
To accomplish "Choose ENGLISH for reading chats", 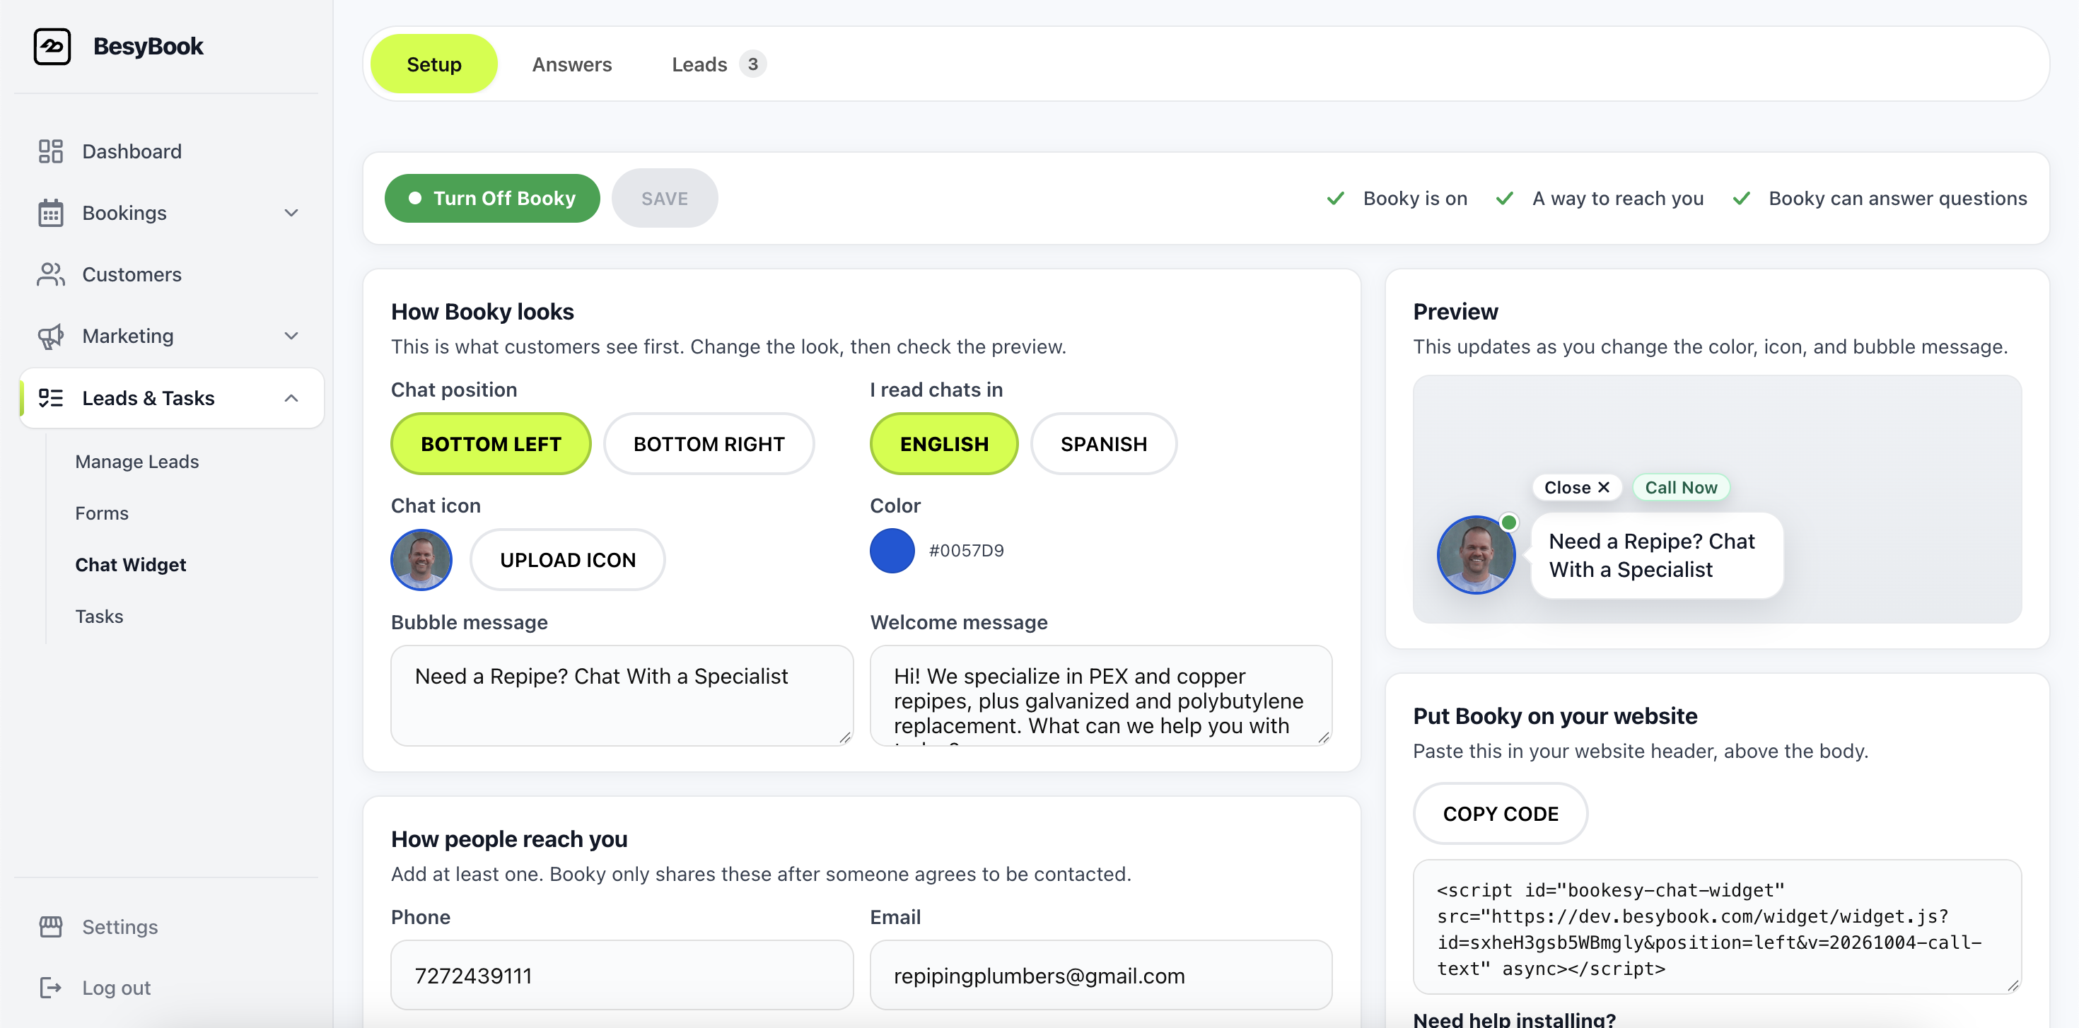I will click(944, 444).
